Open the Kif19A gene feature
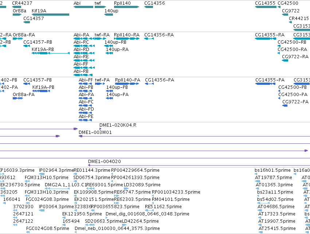The width and height of the screenshot is (310, 234). pos(50,15)
